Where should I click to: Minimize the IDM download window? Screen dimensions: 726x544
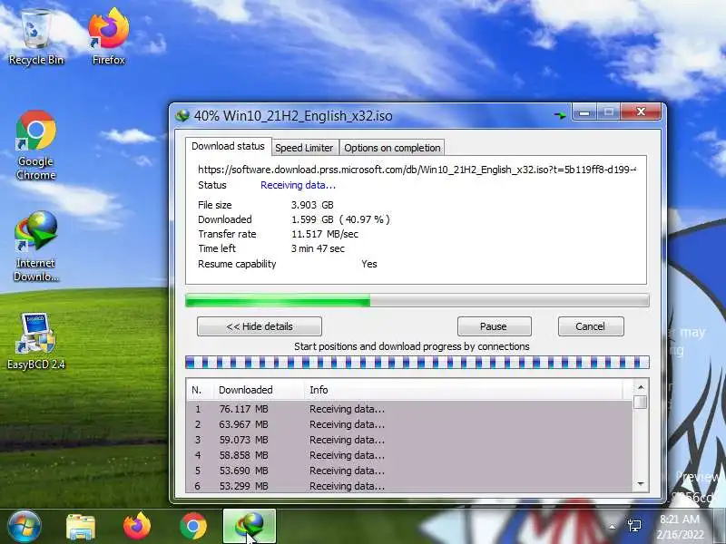(584, 112)
